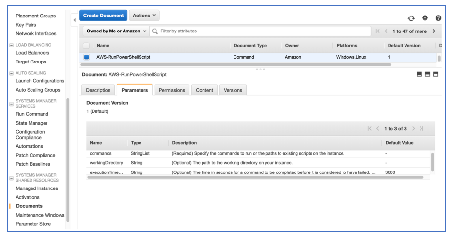The width and height of the screenshot is (452, 235).
Task: Open Network Interfaces in sidebar
Action: [x=36, y=34]
